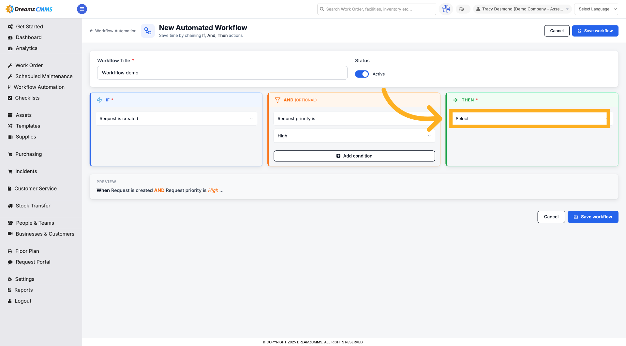This screenshot has width=626, height=346.
Task: Click the workflow chain icon beside title
Action: tap(148, 31)
